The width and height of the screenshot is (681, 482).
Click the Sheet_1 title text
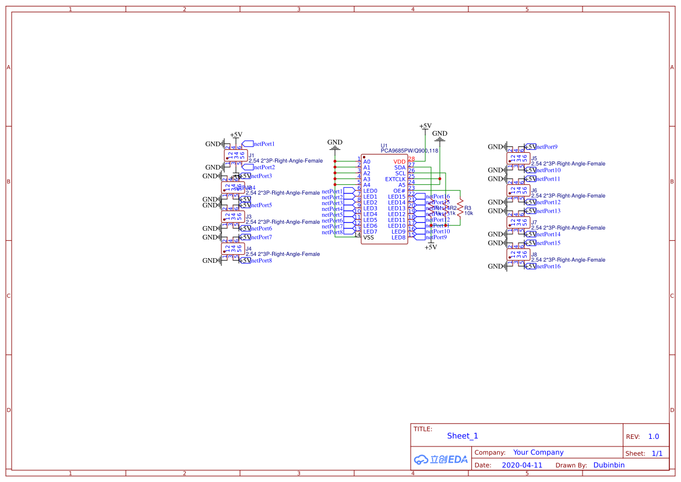(x=463, y=436)
